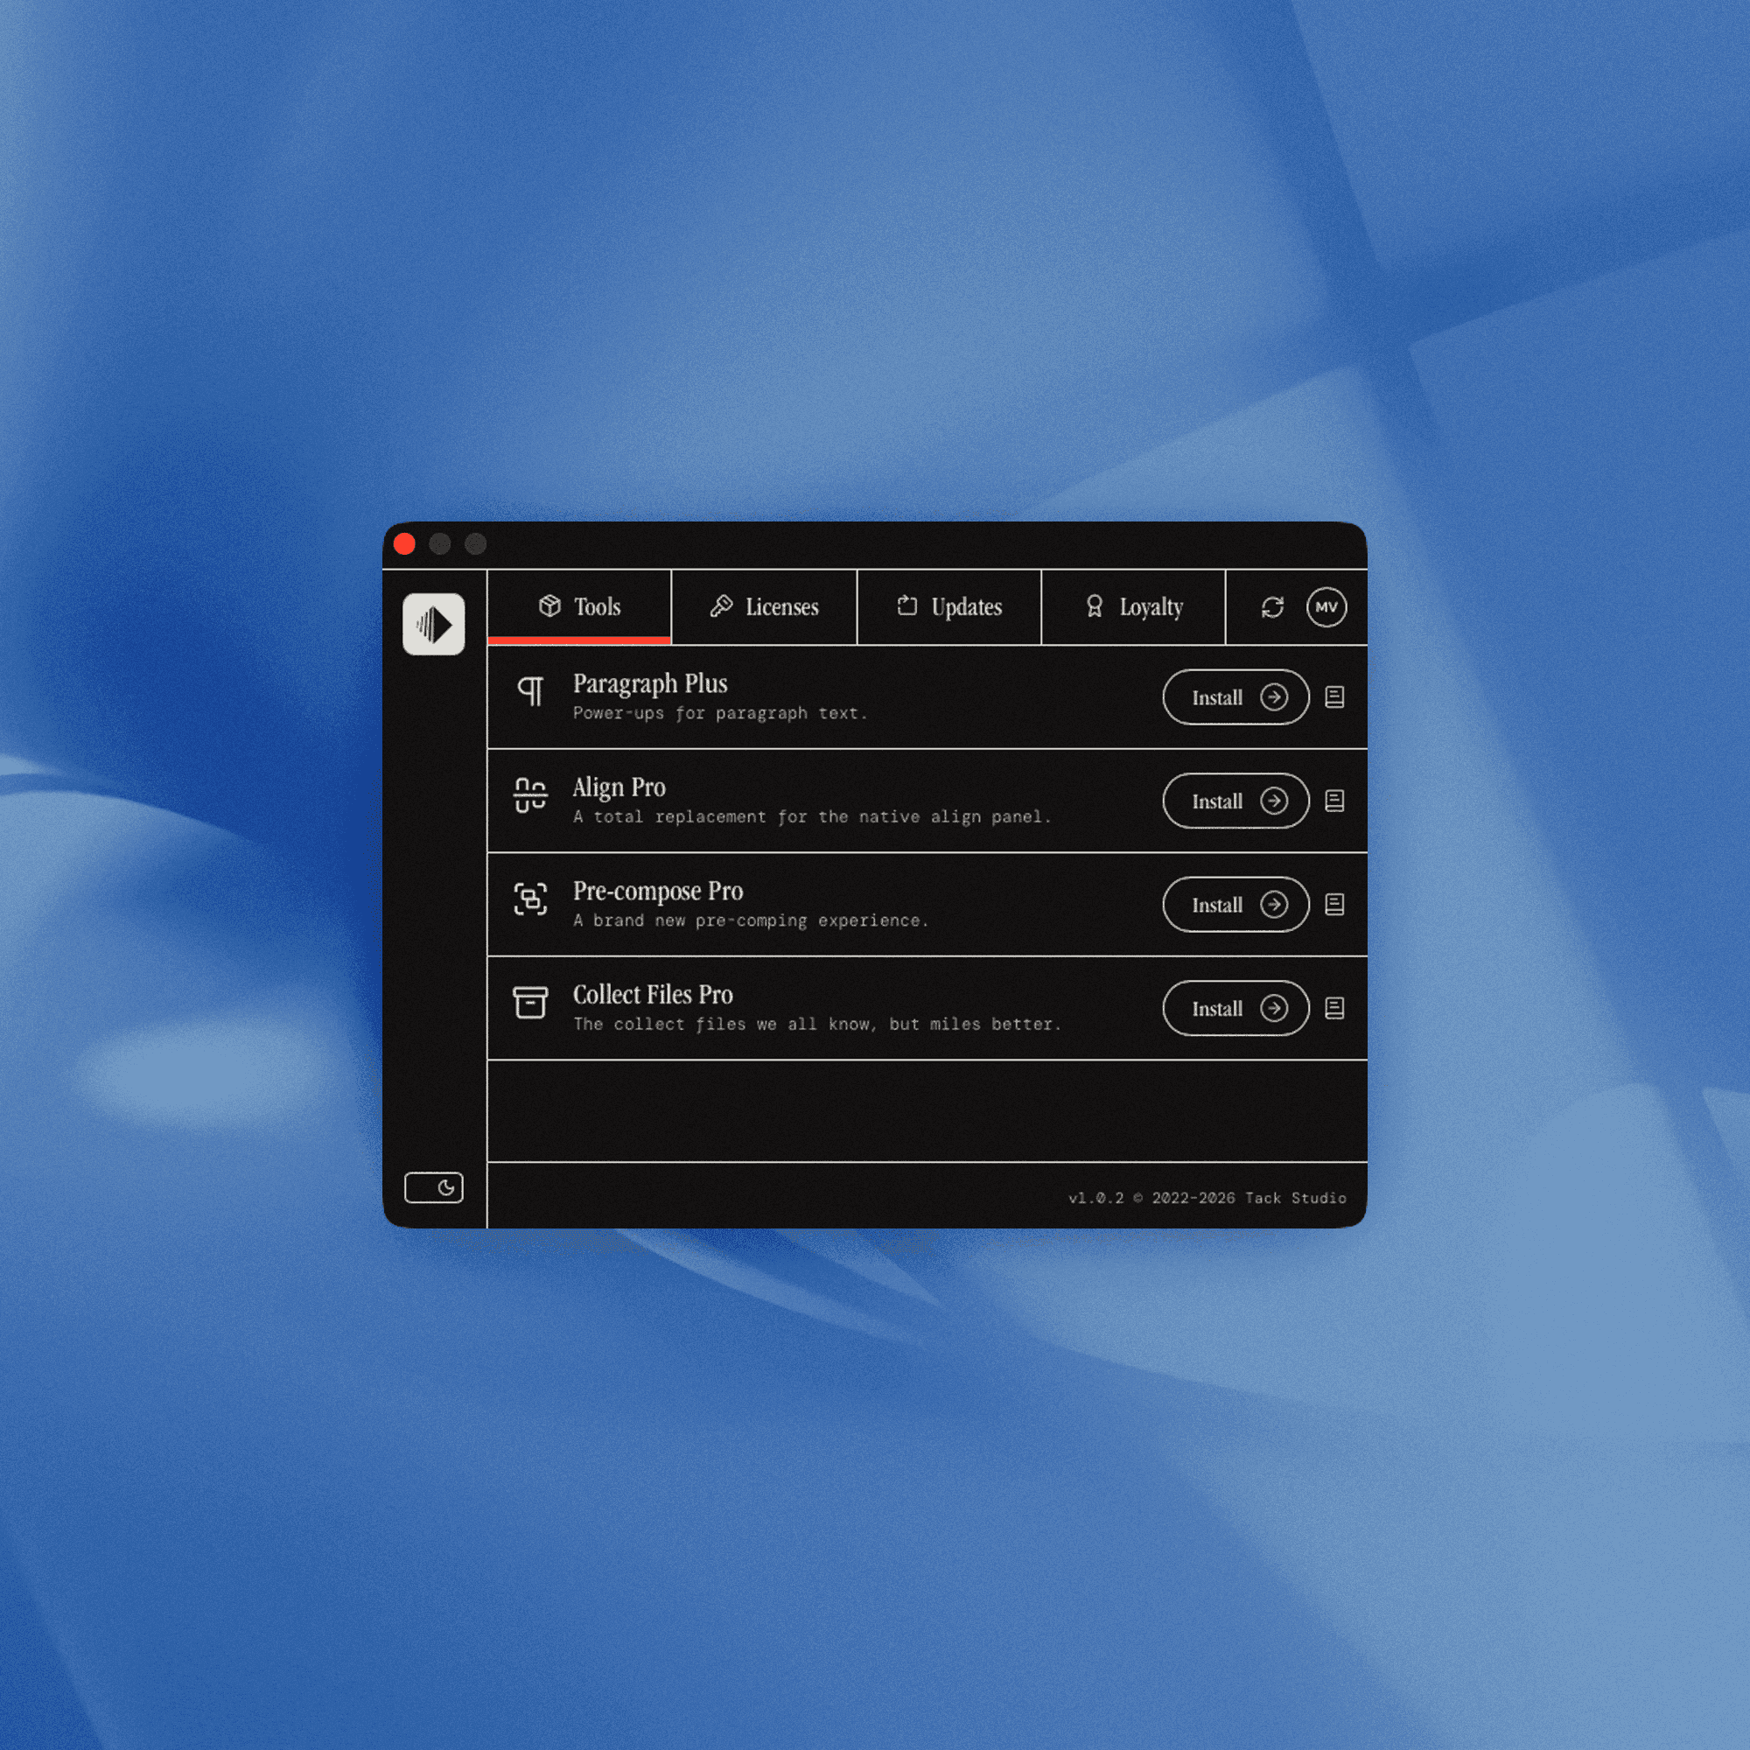
Task: Open Paragraph Plus documentation icon
Action: coord(1334,696)
